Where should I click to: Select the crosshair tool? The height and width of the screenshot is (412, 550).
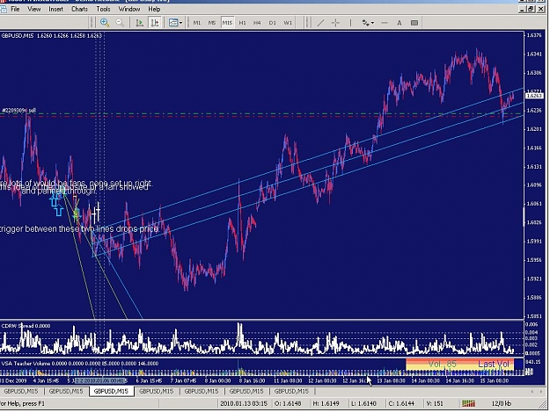pos(335,23)
